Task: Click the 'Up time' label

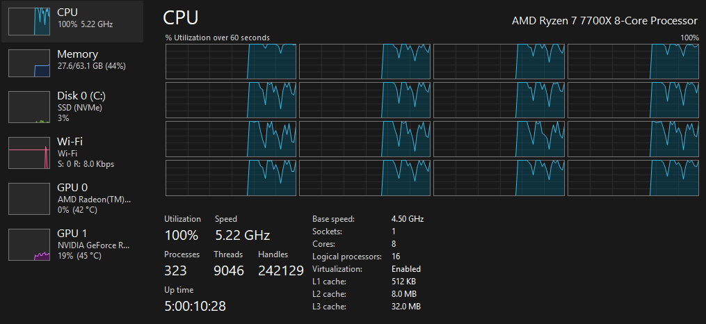Action: point(179,290)
